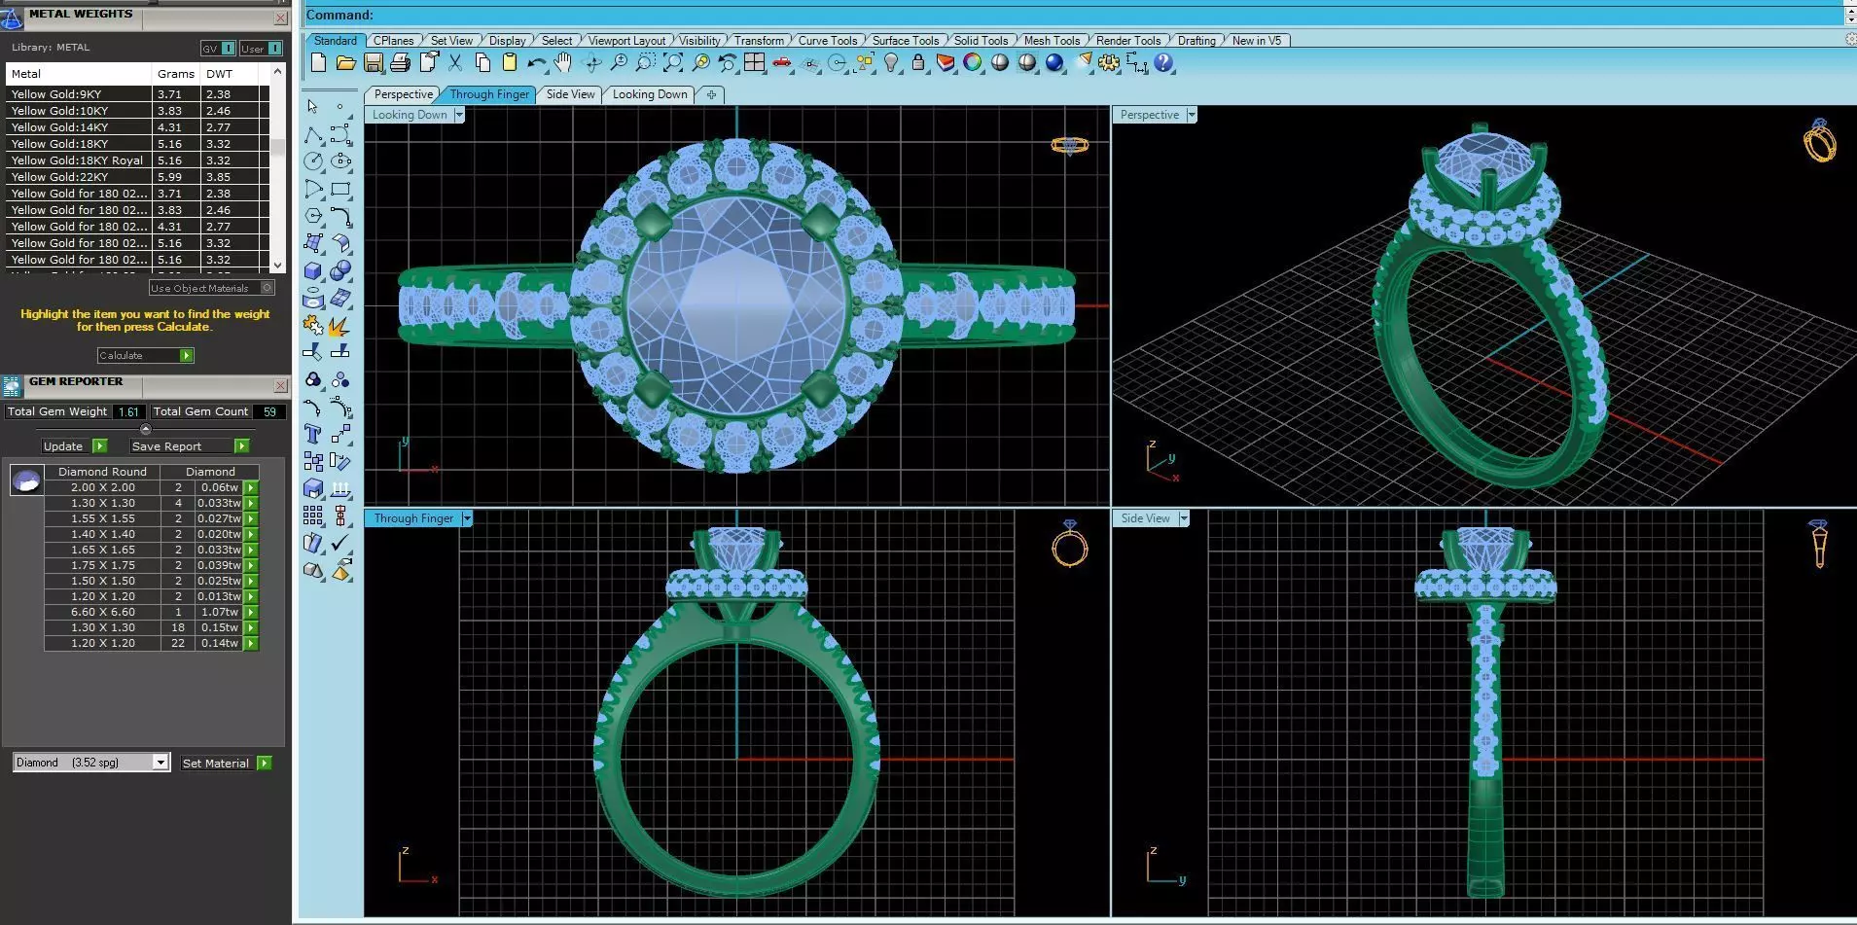This screenshot has width=1857, height=925.
Task: Click the Grams column header
Action: click(176, 73)
